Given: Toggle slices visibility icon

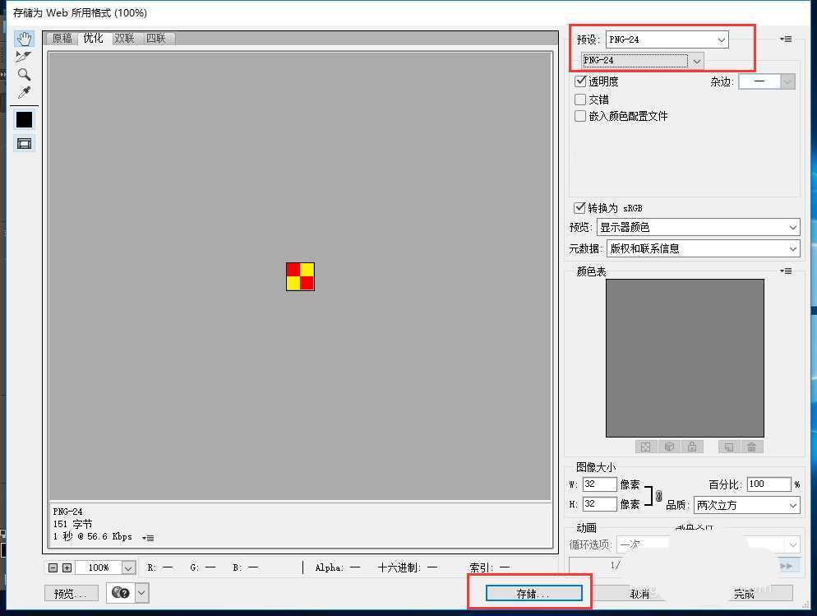Looking at the screenshot, I should [24, 143].
